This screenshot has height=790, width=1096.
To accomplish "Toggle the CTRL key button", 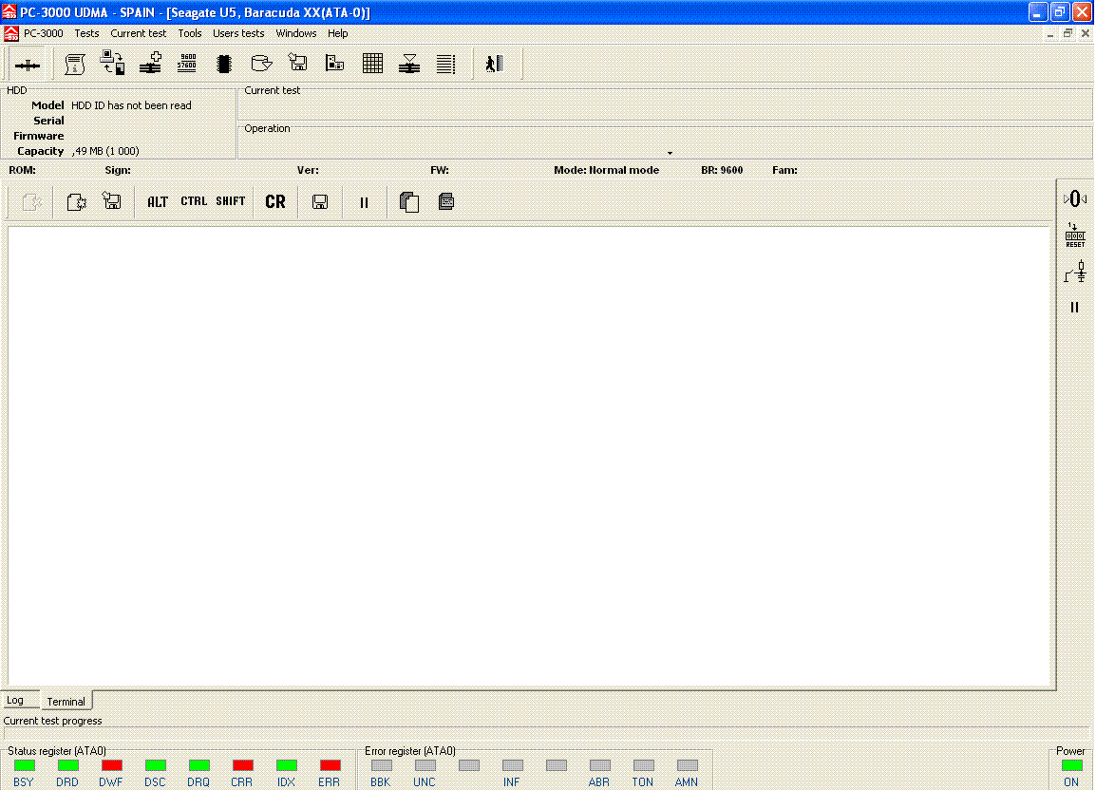I will point(194,201).
